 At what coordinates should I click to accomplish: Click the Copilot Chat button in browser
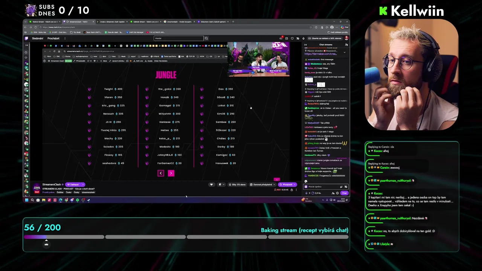pos(345,27)
